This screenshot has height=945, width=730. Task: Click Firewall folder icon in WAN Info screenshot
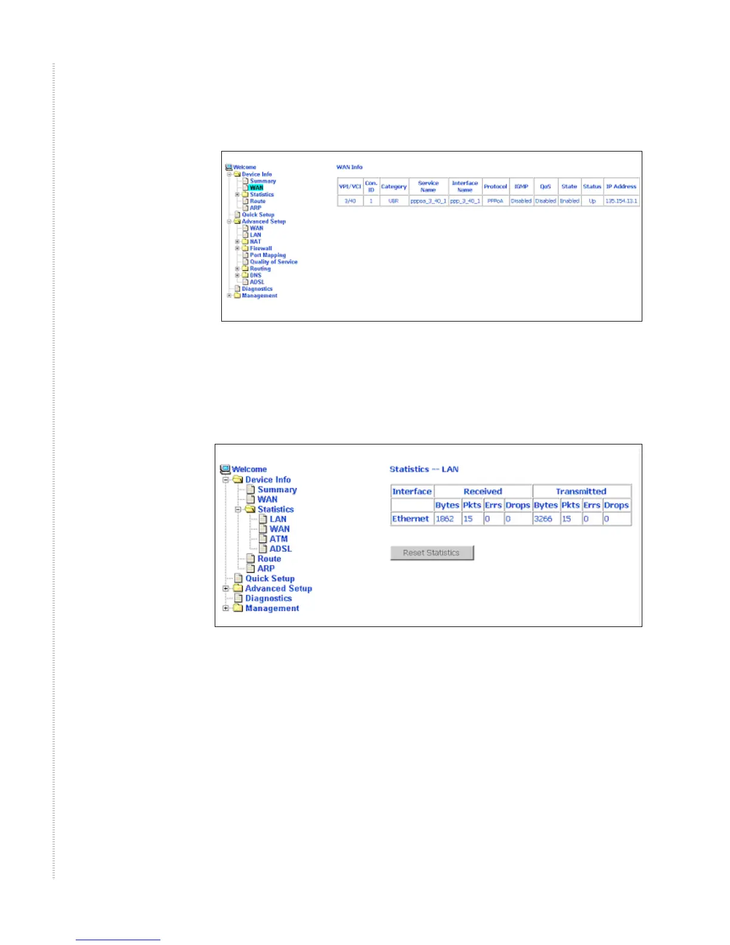(x=245, y=248)
